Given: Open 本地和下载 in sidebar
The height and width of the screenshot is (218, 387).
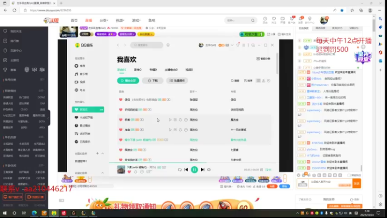Looking at the screenshot, I should [x=84, y=118].
